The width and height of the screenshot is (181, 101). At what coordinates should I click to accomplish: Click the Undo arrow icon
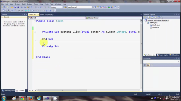(31, 7)
